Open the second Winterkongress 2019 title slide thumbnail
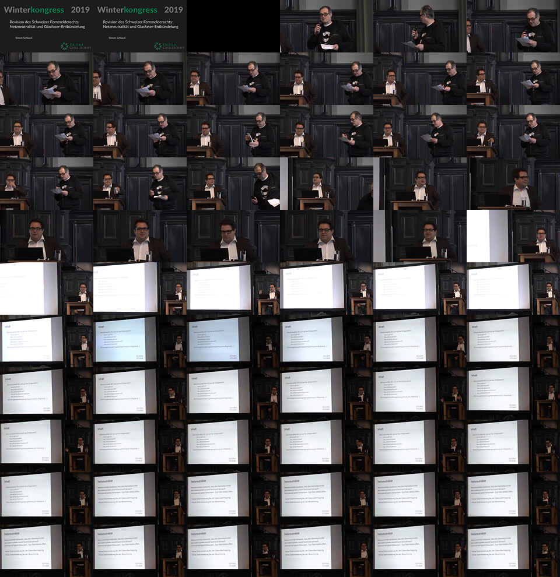 (140, 26)
